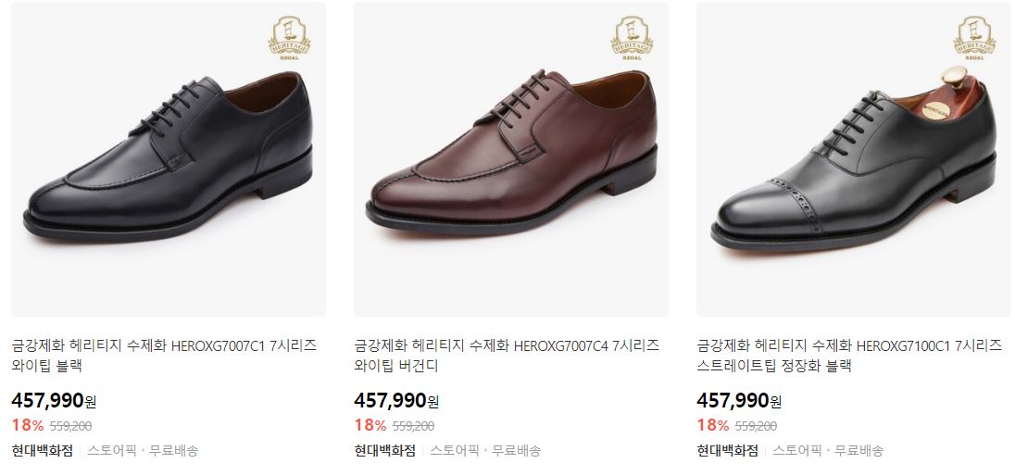The width and height of the screenshot is (1015, 476).
Task: Click 스토어픽 · 무료배송 under the straight-tip shoe
Action: point(827,450)
